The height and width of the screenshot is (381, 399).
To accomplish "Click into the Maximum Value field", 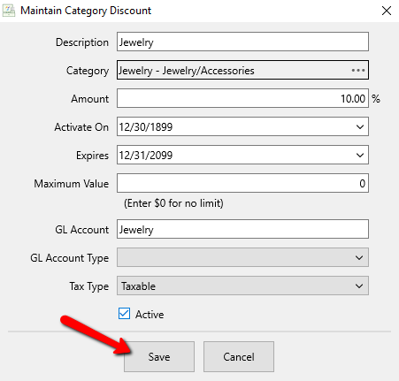I will [x=242, y=183].
